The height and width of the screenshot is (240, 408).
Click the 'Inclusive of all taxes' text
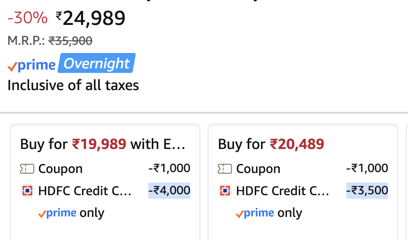[73, 85]
